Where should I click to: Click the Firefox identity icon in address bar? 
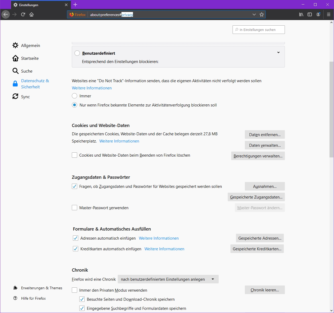77,15
